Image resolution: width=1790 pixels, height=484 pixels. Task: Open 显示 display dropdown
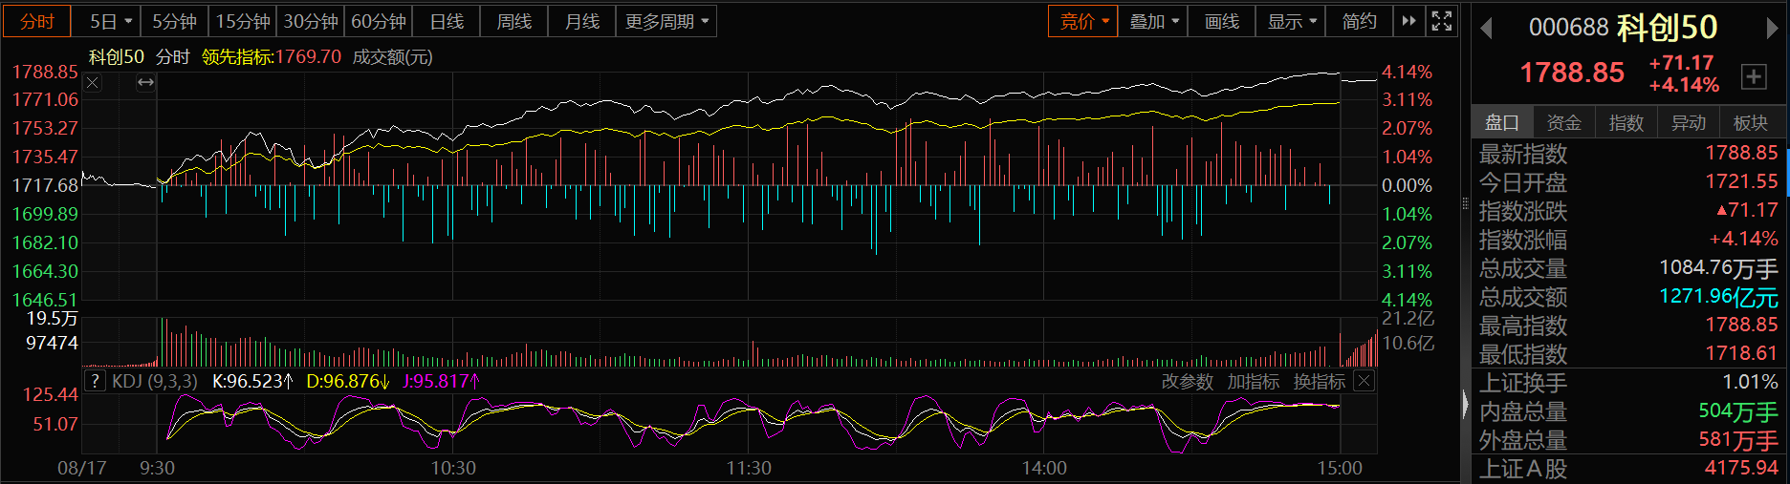pos(1291,21)
